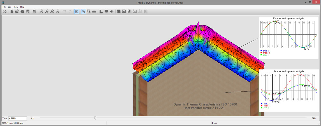Screen dimensions: 321x126
Task: Click the L-shaped geometry tool icon
Action: point(101,12)
